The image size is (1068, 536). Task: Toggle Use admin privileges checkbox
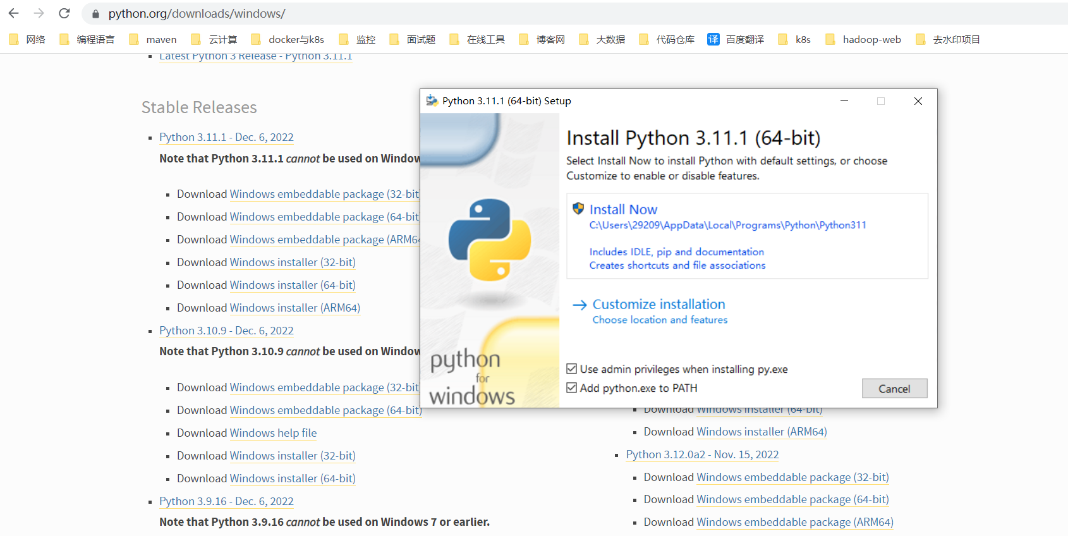[x=572, y=369]
